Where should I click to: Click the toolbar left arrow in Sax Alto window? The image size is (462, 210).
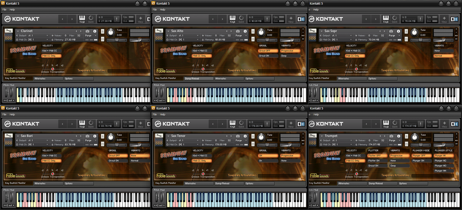tap(213, 19)
